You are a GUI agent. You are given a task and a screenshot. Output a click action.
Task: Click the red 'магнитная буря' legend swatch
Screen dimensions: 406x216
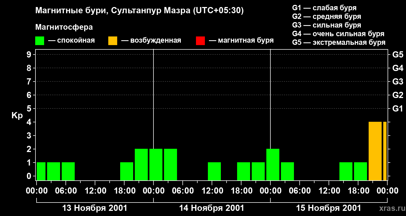click(x=200, y=41)
